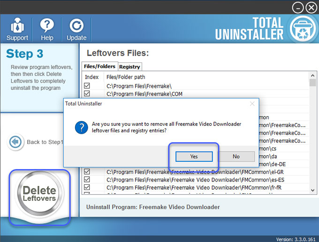The height and width of the screenshot is (242, 319).
Task: Select the FMCommon\es-ES path row text
Action: click(x=195, y=180)
